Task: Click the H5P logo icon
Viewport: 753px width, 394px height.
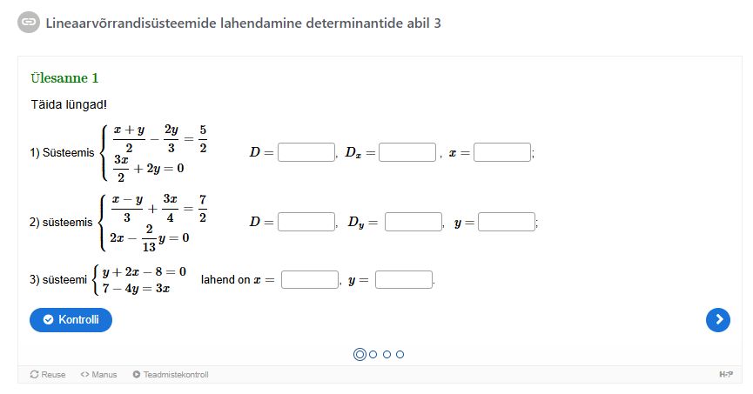Action: pos(724,375)
